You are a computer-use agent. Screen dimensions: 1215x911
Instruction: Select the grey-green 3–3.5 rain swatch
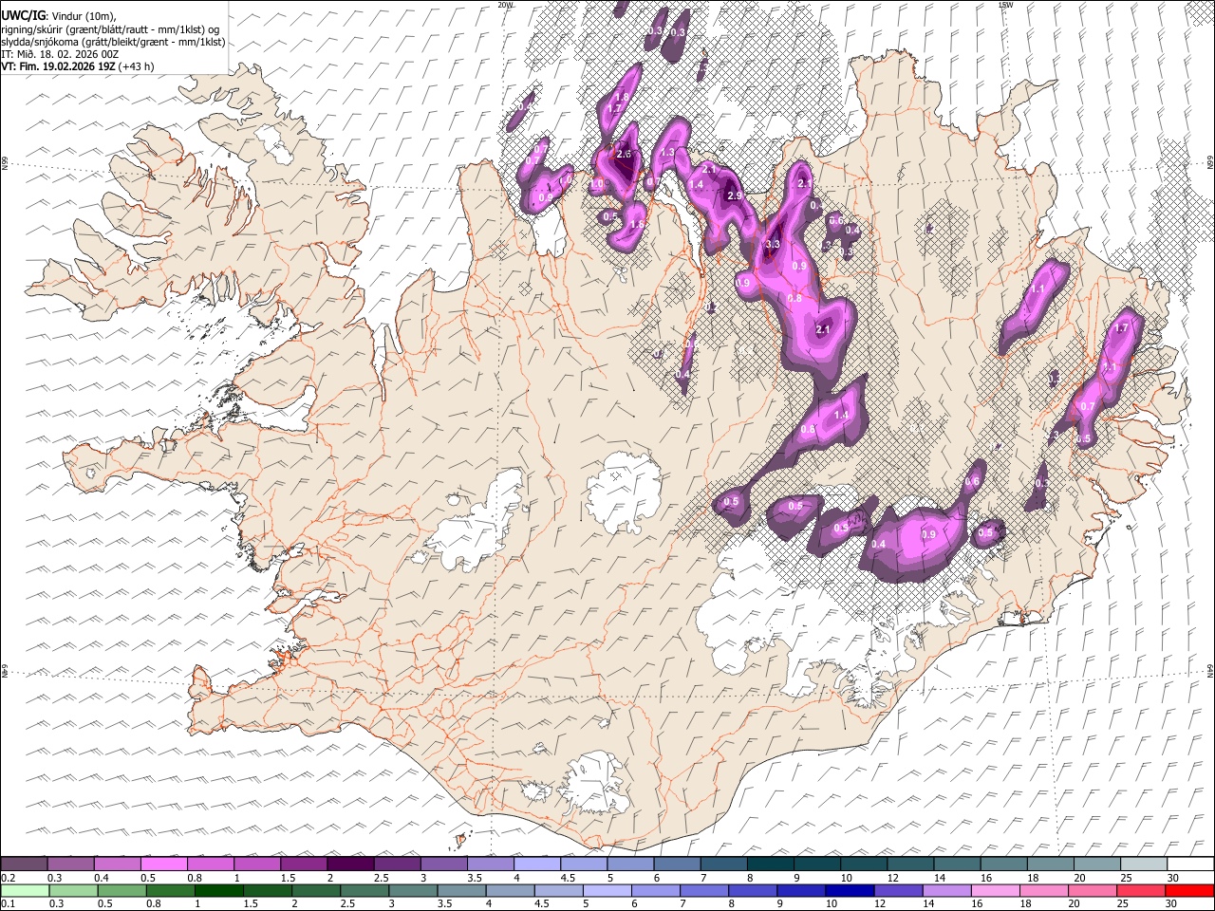tap(413, 891)
